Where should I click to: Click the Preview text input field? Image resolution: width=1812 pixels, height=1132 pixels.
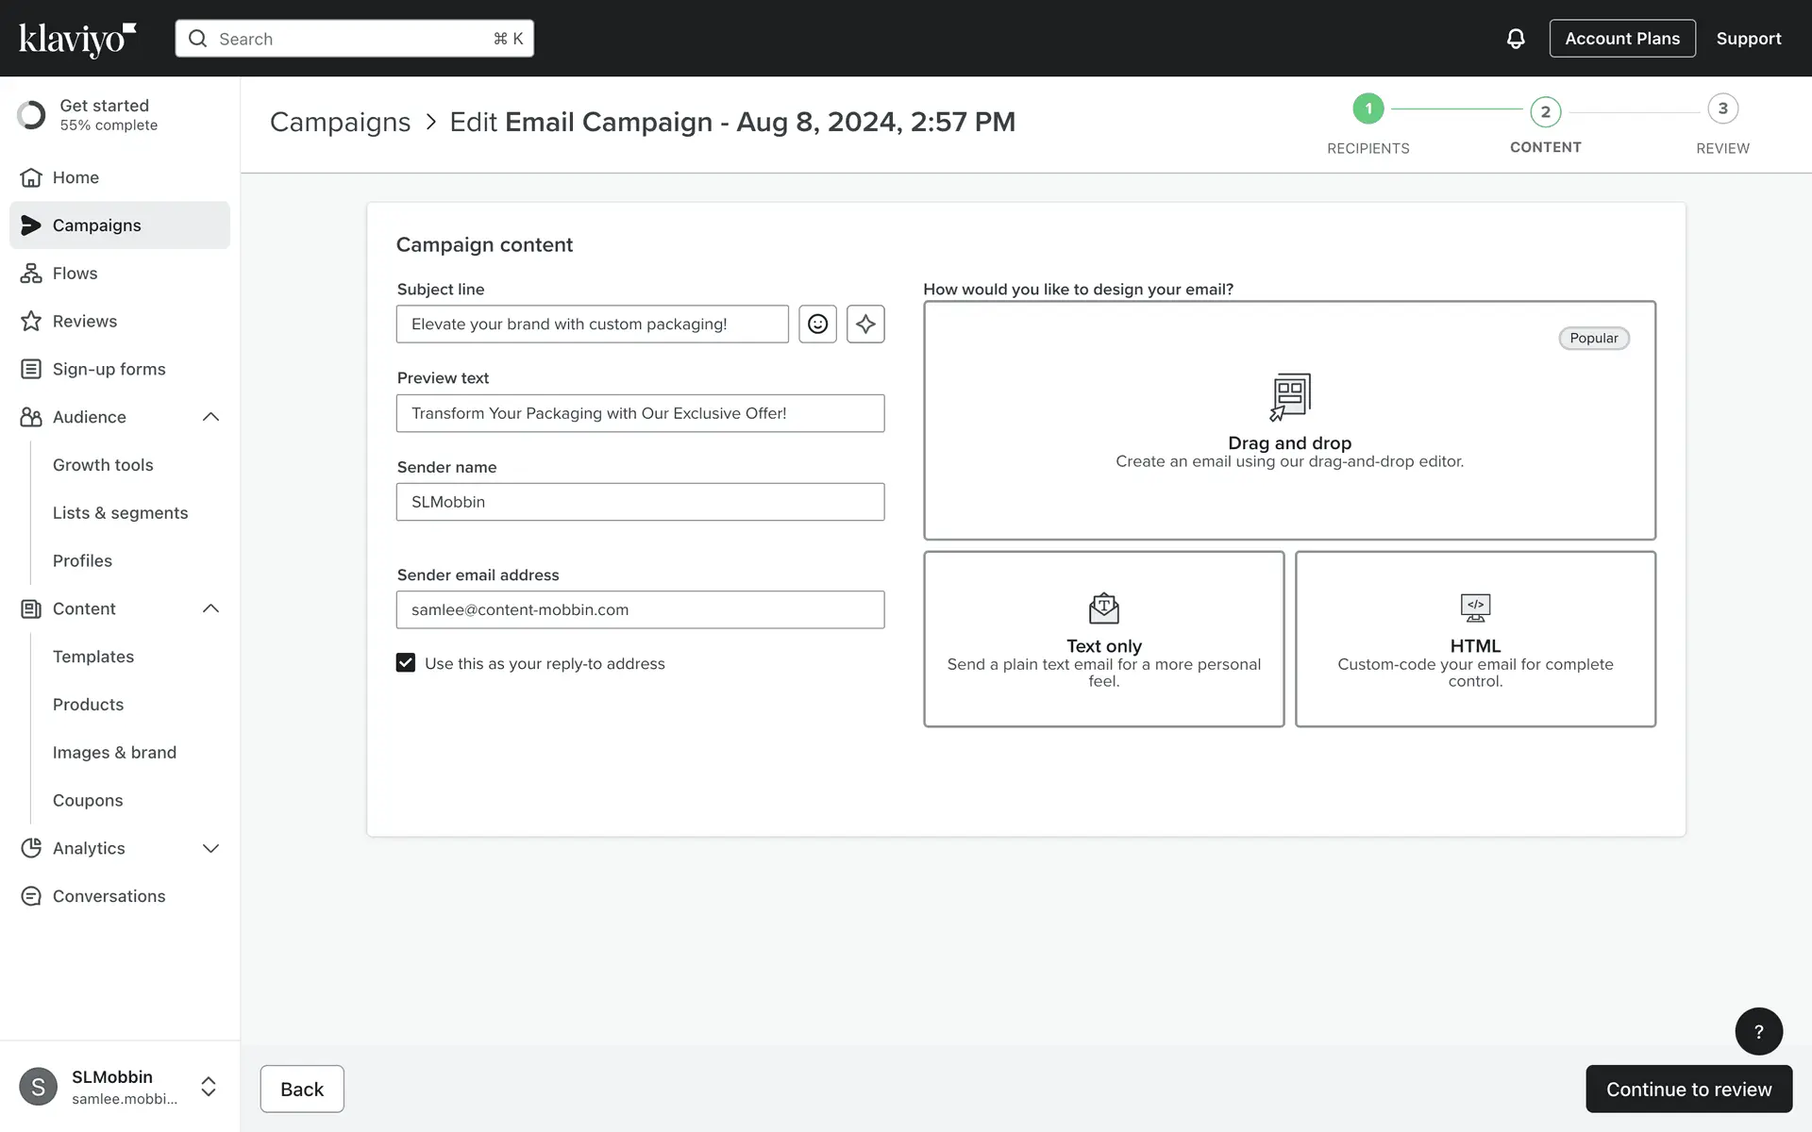[640, 413]
